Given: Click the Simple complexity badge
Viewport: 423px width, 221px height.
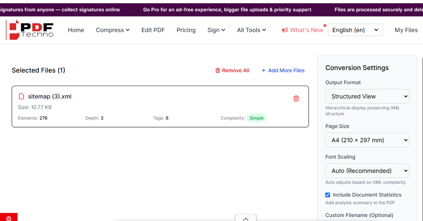Looking at the screenshot, I should [256, 118].
